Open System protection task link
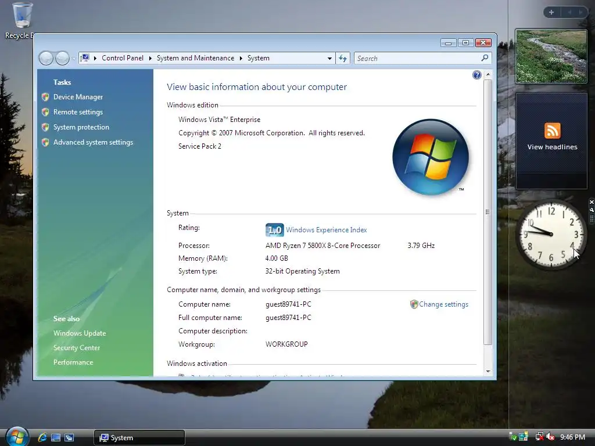Screen dimensions: 595x446 pos(81,127)
